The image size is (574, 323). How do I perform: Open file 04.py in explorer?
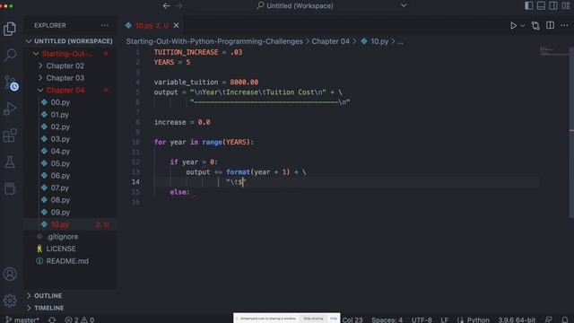(60, 152)
